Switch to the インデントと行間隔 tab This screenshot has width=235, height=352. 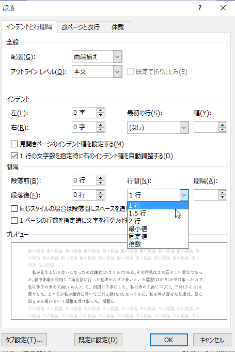point(29,27)
